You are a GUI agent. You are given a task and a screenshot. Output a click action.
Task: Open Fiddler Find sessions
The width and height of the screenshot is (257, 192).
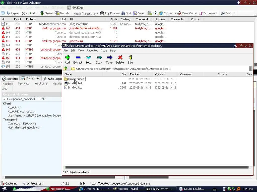tap(126, 13)
